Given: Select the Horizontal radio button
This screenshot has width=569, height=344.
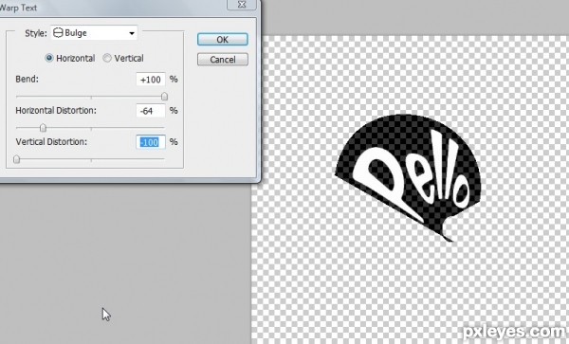Looking at the screenshot, I should (x=49, y=58).
